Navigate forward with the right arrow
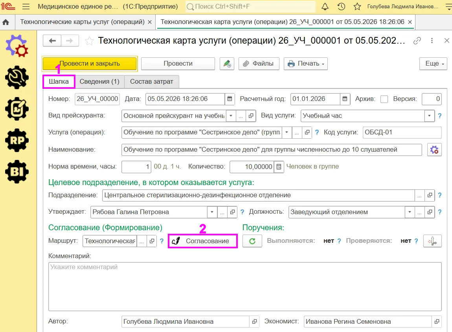The width and height of the screenshot is (452, 332). pos(70,40)
